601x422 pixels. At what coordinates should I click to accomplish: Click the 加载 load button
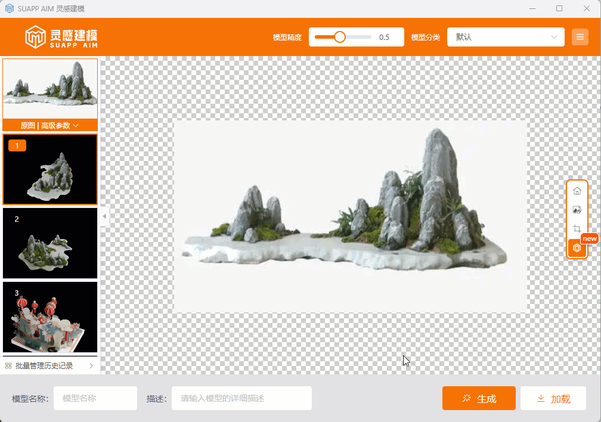coord(553,399)
